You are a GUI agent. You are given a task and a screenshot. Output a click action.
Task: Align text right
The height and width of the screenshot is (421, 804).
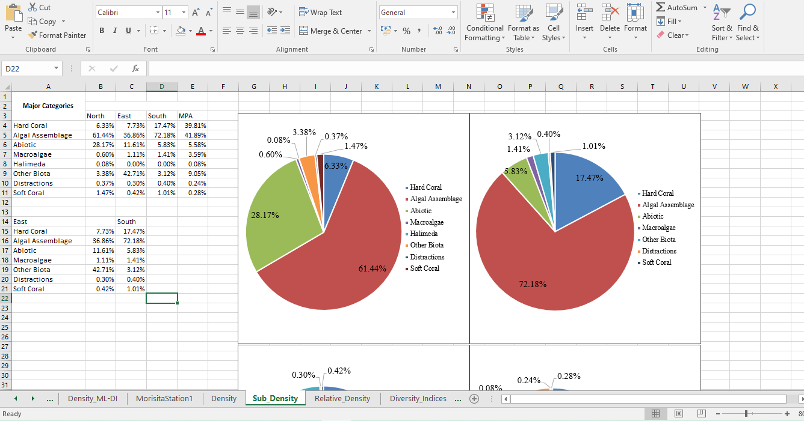pos(253,31)
